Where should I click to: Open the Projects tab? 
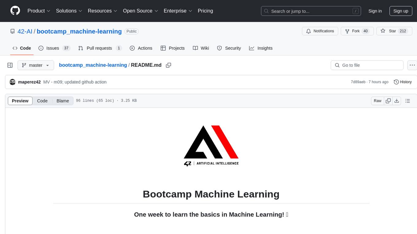click(x=173, y=48)
